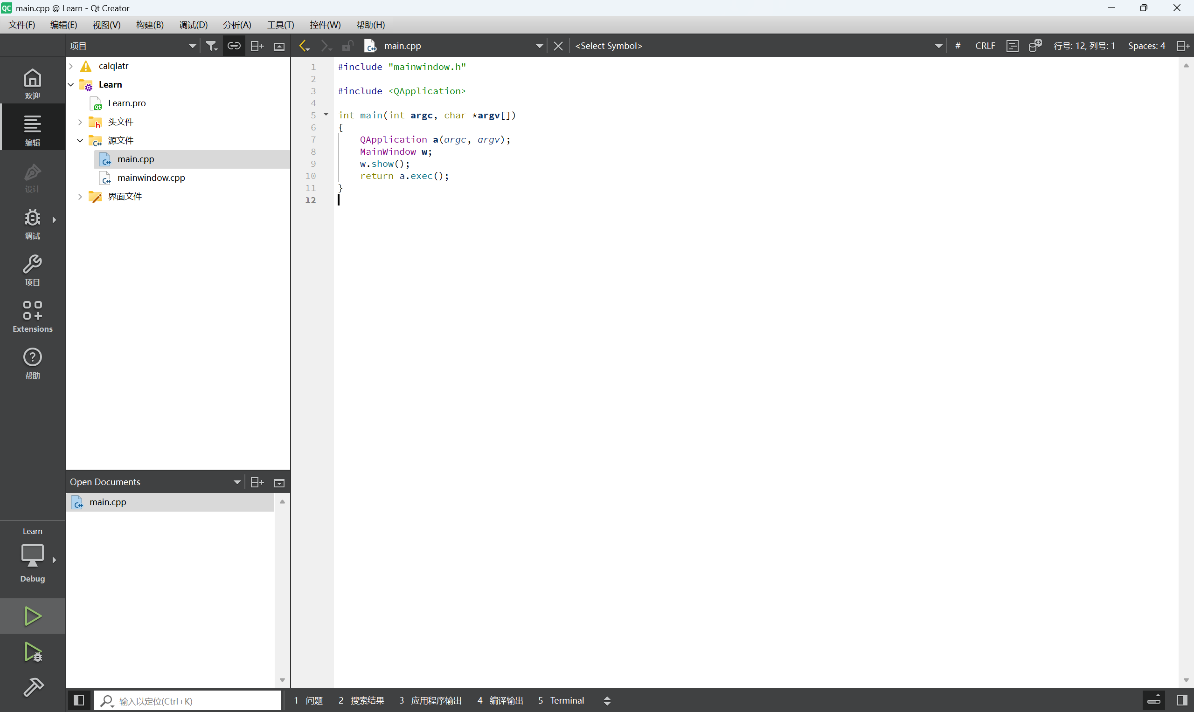
Task: Change CRLF line ending setting
Action: tap(985, 46)
